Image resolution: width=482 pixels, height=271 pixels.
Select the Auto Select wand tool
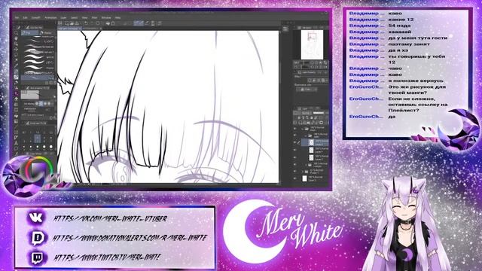click(x=16, y=60)
